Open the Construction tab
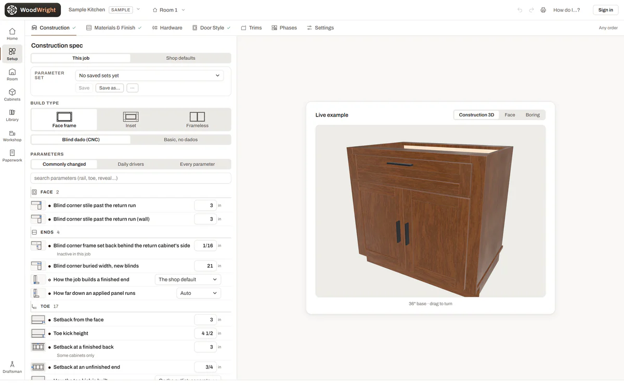Viewport: 624px width, 390px height. click(54, 28)
